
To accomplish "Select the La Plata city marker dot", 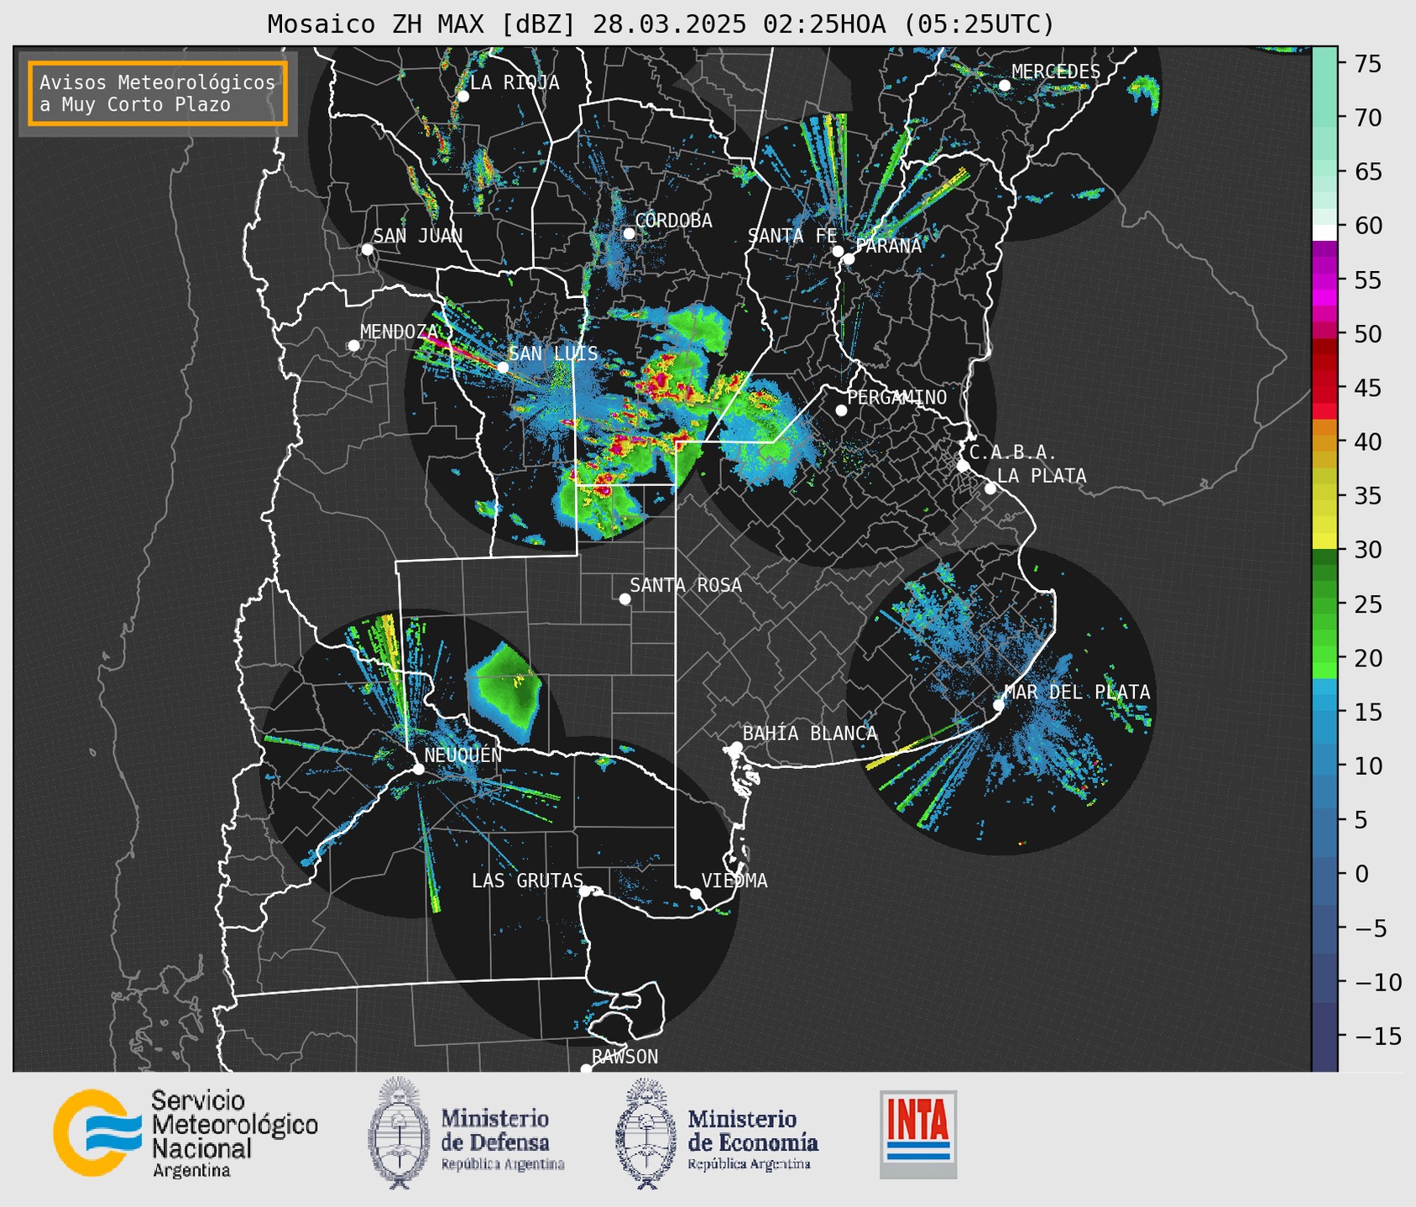I will (x=990, y=489).
